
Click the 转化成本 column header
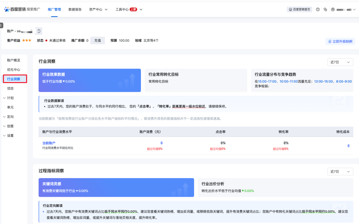pos(343,132)
